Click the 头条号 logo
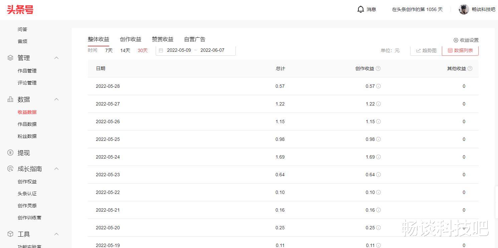This screenshot has height=248, width=498. [20, 10]
